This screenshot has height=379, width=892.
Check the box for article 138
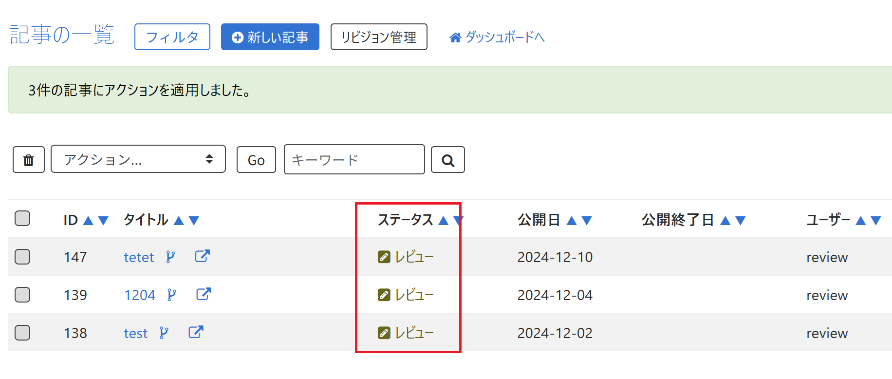click(22, 332)
